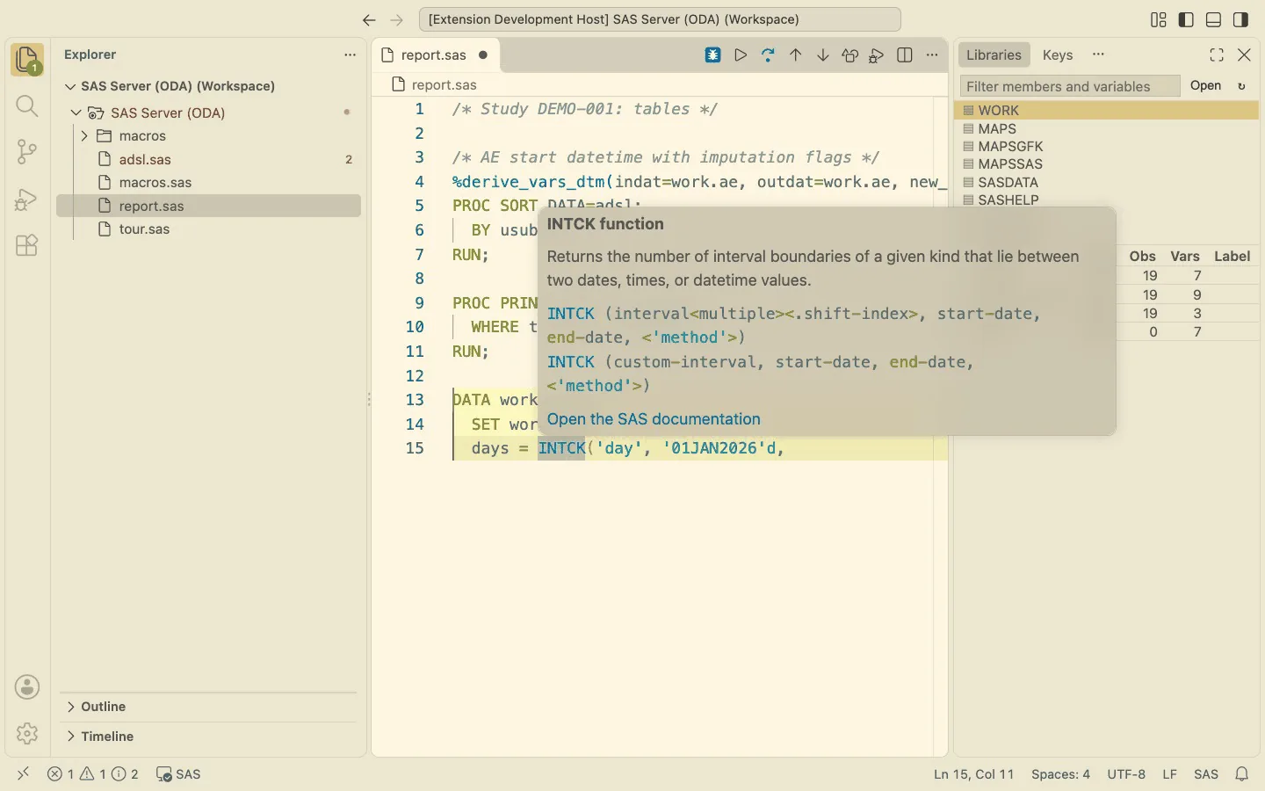Click the down arrow icon in editor toolbar
The width and height of the screenshot is (1265, 791).
pos(823,55)
